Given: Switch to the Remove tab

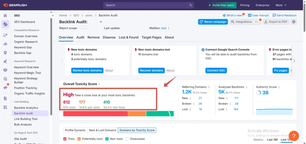Looking at the screenshot, I should coord(94,37).
